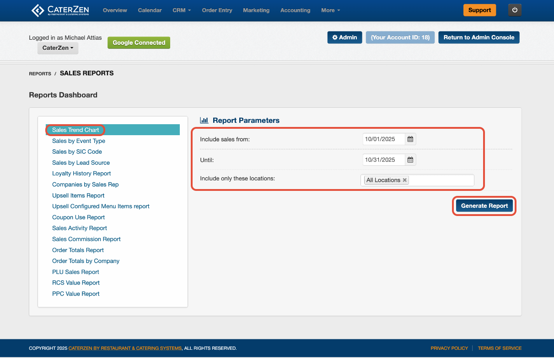Open the Admin gear button

point(345,37)
